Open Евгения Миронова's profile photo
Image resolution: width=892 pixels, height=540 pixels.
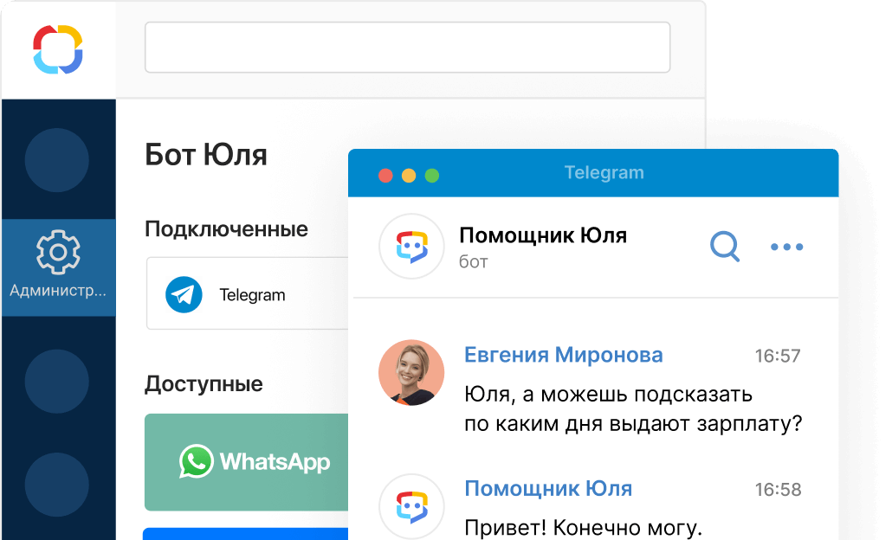click(411, 372)
